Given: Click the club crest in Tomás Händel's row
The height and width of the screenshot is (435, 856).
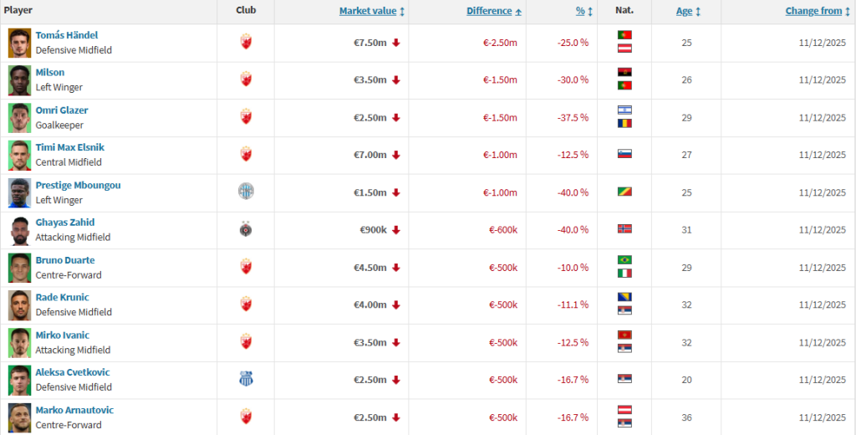Looking at the screenshot, I should (245, 42).
